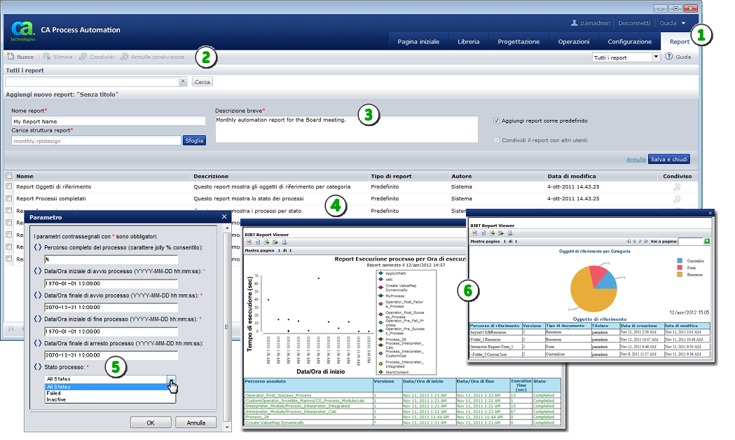This screenshot has height=440, width=735.
Task: Click the Nuovo new report icon
Action: 11,57
